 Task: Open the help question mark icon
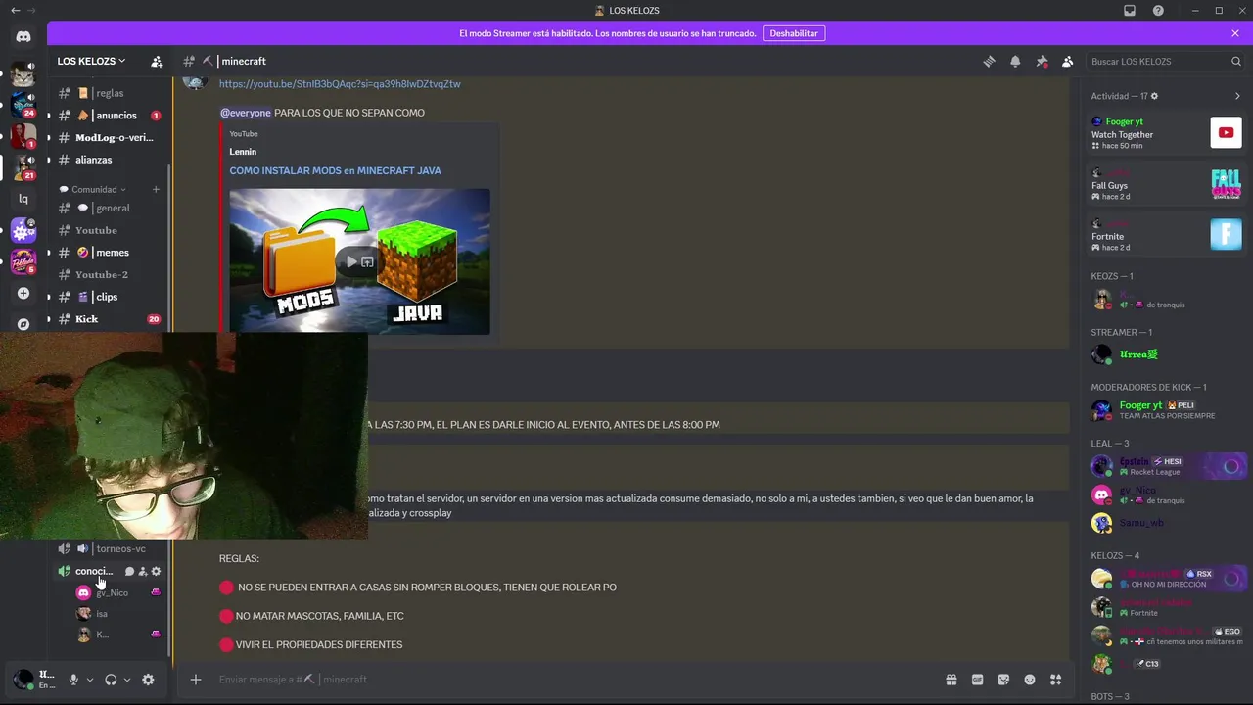click(x=1159, y=10)
